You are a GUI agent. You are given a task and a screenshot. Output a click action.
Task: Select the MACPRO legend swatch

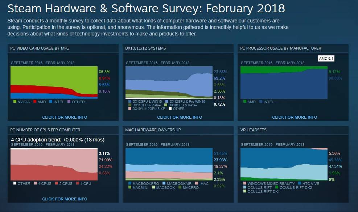[180, 187]
